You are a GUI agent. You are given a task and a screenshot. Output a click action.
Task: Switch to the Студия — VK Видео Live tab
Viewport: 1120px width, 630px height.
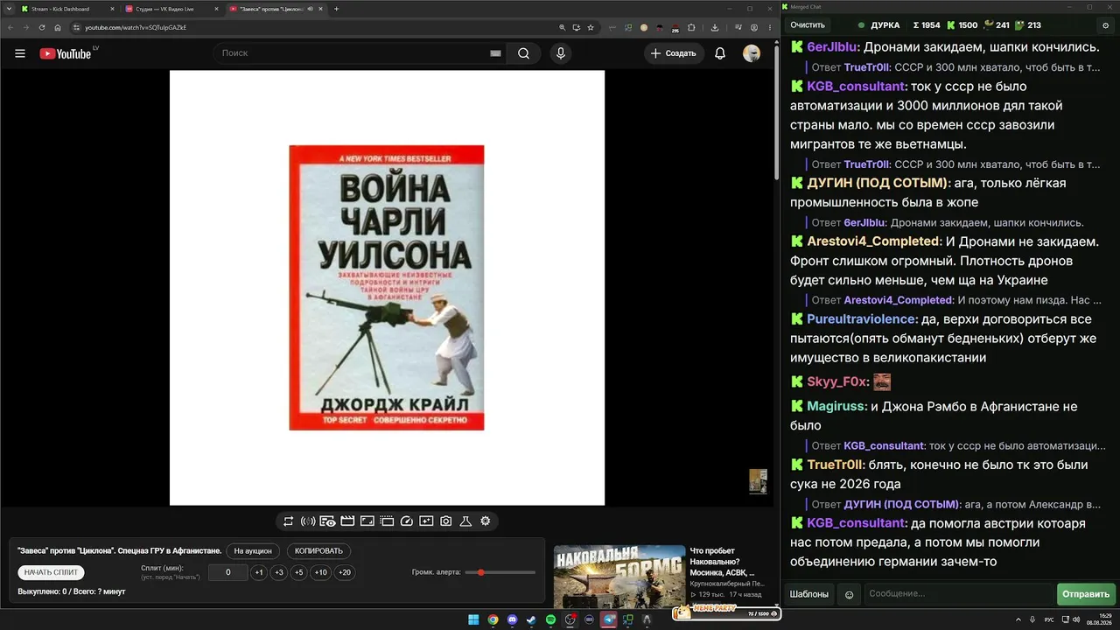coord(171,9)
